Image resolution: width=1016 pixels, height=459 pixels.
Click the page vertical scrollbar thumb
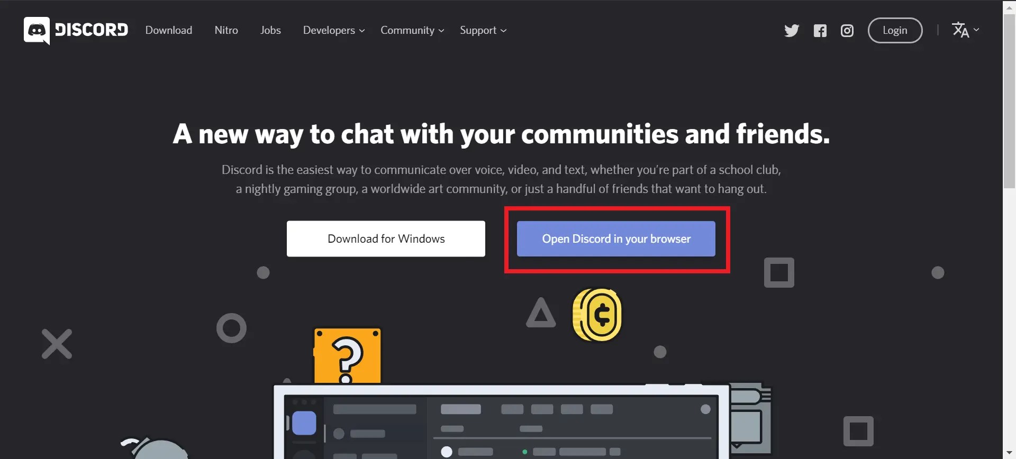(1009, 101)
